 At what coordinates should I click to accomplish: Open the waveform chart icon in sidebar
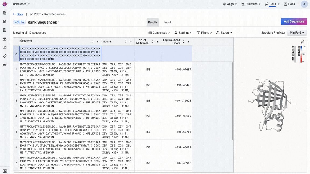coord(5,64)
